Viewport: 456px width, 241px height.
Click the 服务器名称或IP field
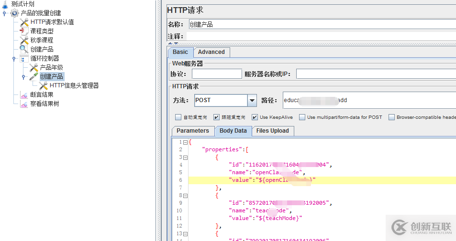(x=376, y=74)
